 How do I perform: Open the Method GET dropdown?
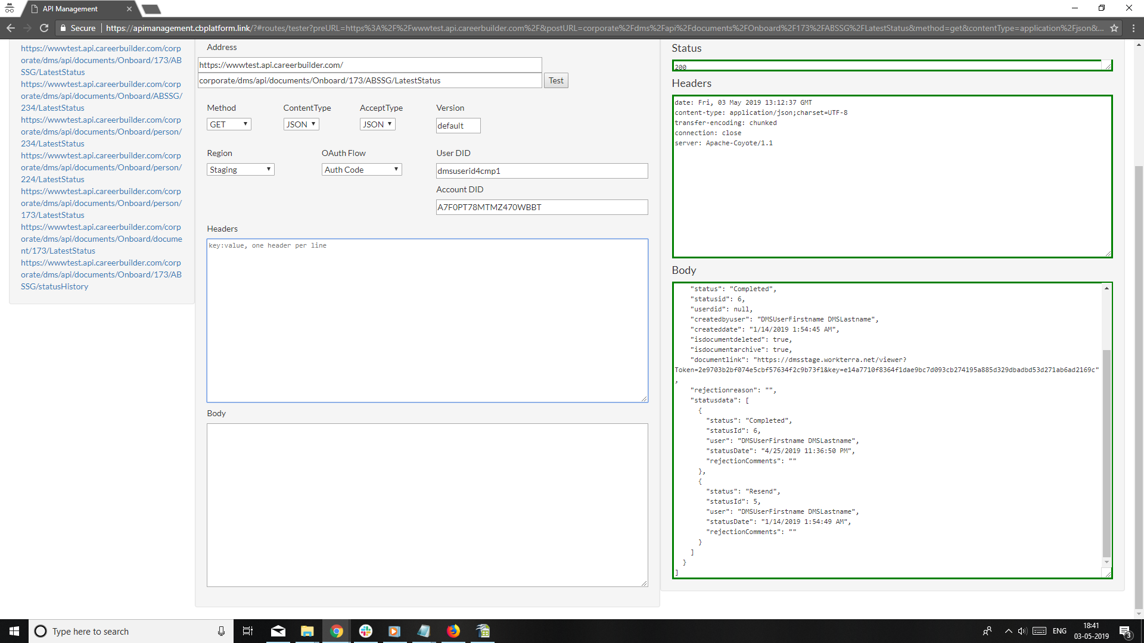229,124
